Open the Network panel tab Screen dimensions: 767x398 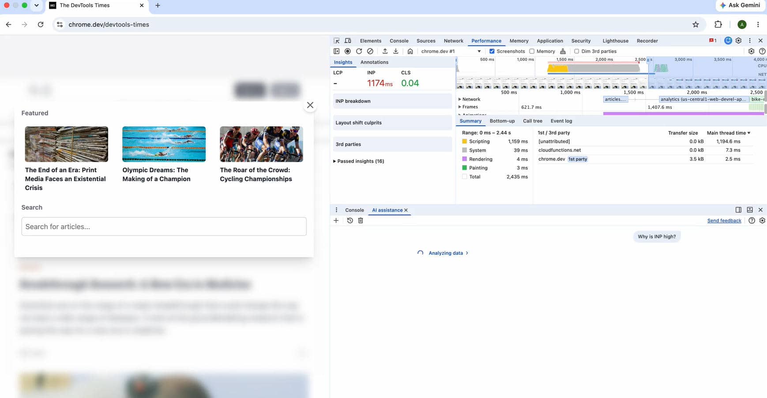[453, 41]
